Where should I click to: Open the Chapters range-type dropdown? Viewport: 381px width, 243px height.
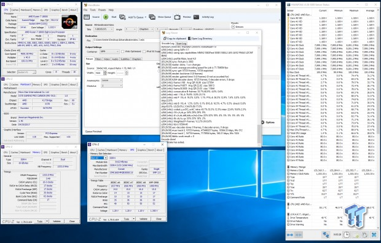(146, 30)
